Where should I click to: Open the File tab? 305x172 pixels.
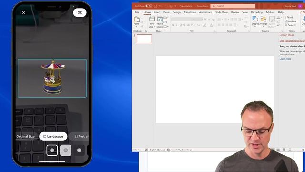point(137,12)
